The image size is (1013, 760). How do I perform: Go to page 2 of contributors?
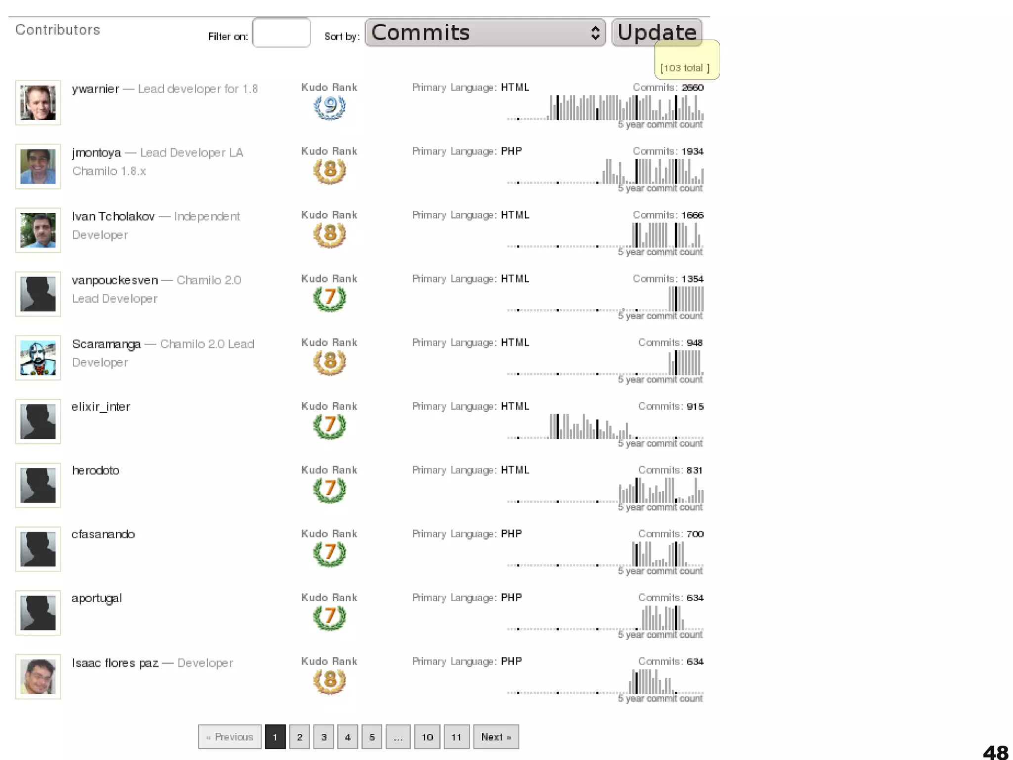[x=299, y=737]
